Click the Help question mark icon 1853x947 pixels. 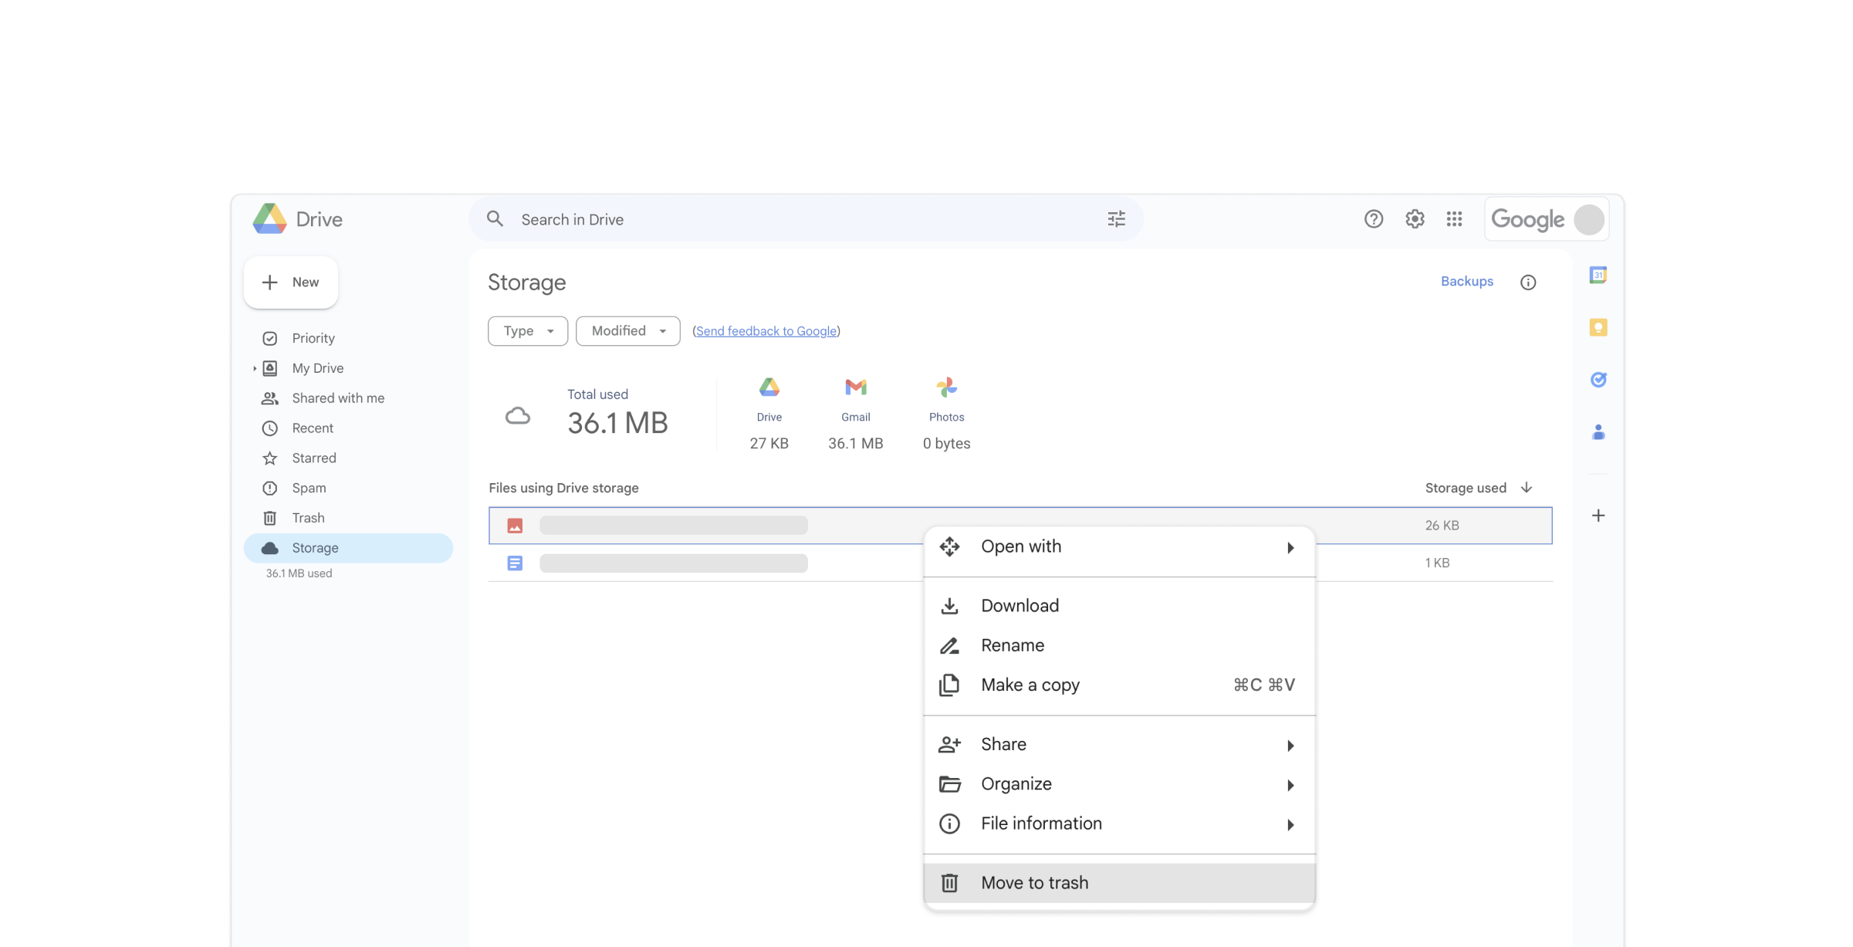pyautogui.click(x=1373, y=219)
